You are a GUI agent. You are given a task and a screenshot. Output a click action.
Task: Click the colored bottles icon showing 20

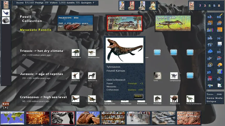coord(210,30)
